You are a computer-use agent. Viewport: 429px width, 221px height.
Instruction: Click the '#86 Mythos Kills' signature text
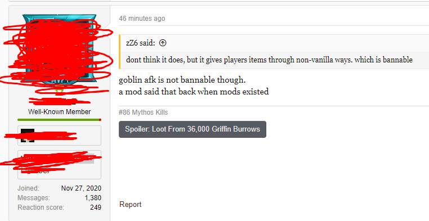pos(143,112)
